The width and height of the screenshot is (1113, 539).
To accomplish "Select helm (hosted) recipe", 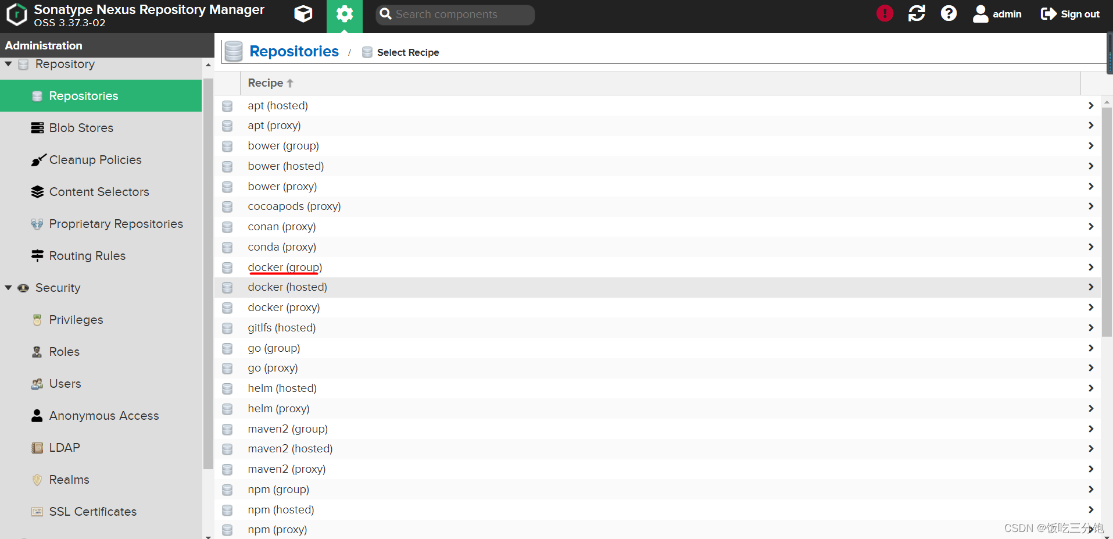I will tap(657, 388).
